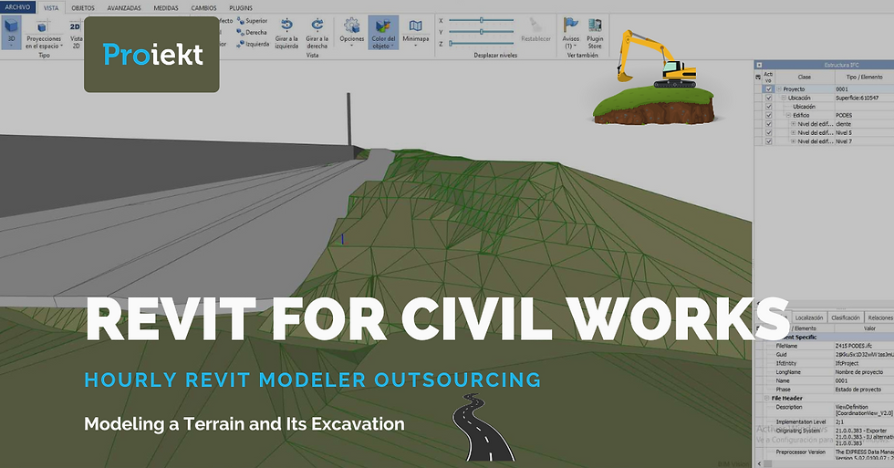Open the ARCHIVO menu tab
The image size is (894, 468).
(17, 6)
